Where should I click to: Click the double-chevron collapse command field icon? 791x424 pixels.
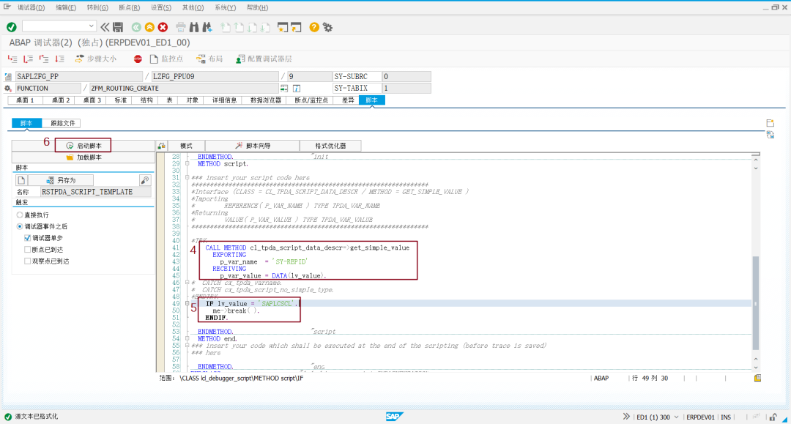coord(105,27)
